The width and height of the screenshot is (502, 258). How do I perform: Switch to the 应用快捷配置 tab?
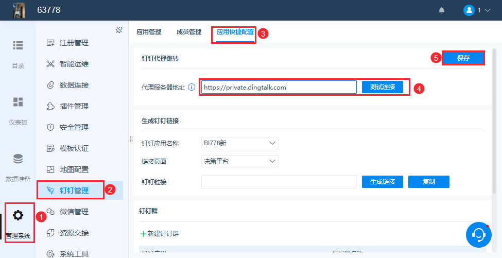235,32
